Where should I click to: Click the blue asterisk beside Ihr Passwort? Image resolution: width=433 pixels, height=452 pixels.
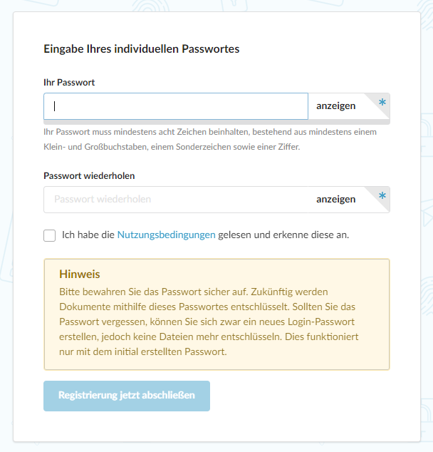pyautogui.click(x=382, y=103)
